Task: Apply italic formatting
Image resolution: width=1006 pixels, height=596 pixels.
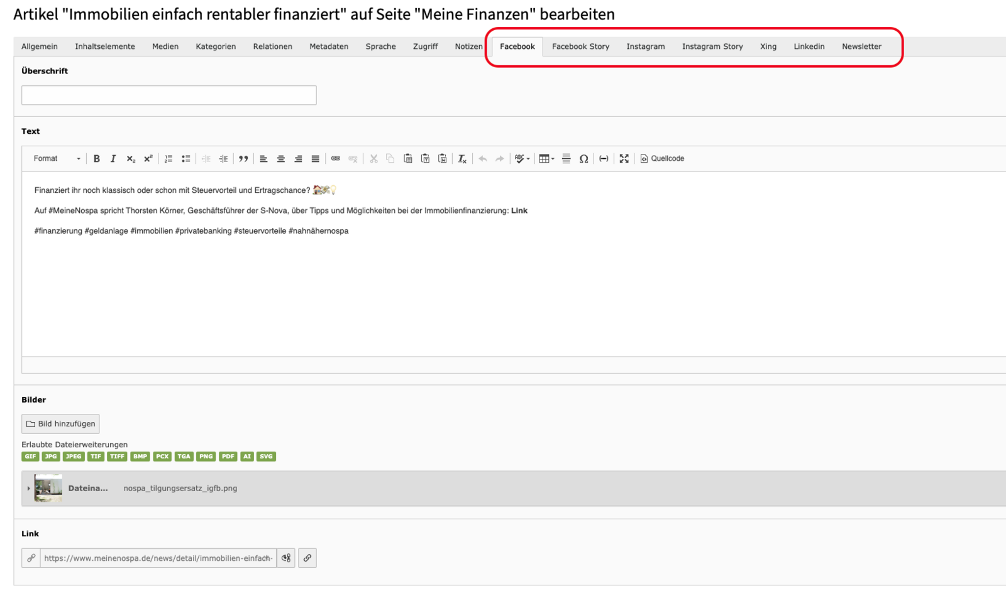Action: pos(113,159)
